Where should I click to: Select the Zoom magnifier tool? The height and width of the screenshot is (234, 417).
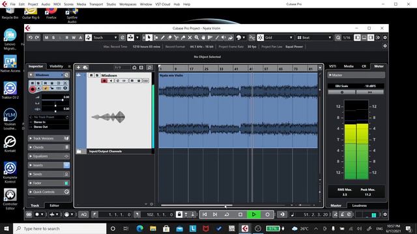point(197,38)
